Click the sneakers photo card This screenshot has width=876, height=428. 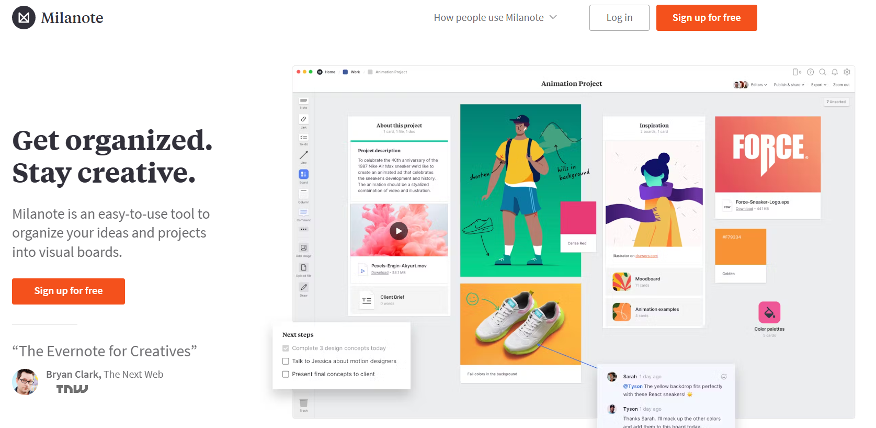520,324
